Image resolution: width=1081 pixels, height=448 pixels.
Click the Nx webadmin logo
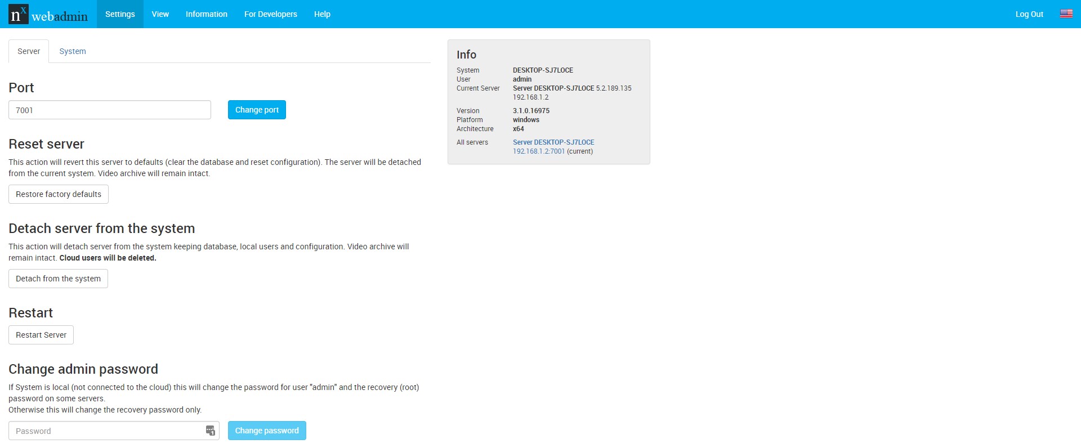click(48, 14)
